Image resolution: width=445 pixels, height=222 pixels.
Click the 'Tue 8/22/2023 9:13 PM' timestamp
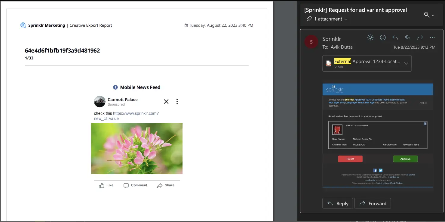tap(414, 47)
